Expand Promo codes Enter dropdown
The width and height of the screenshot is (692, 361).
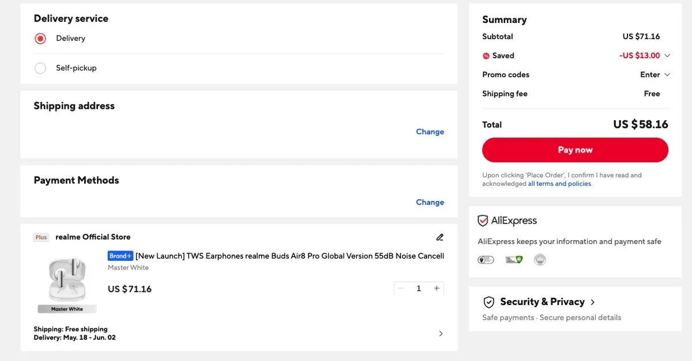655,75
